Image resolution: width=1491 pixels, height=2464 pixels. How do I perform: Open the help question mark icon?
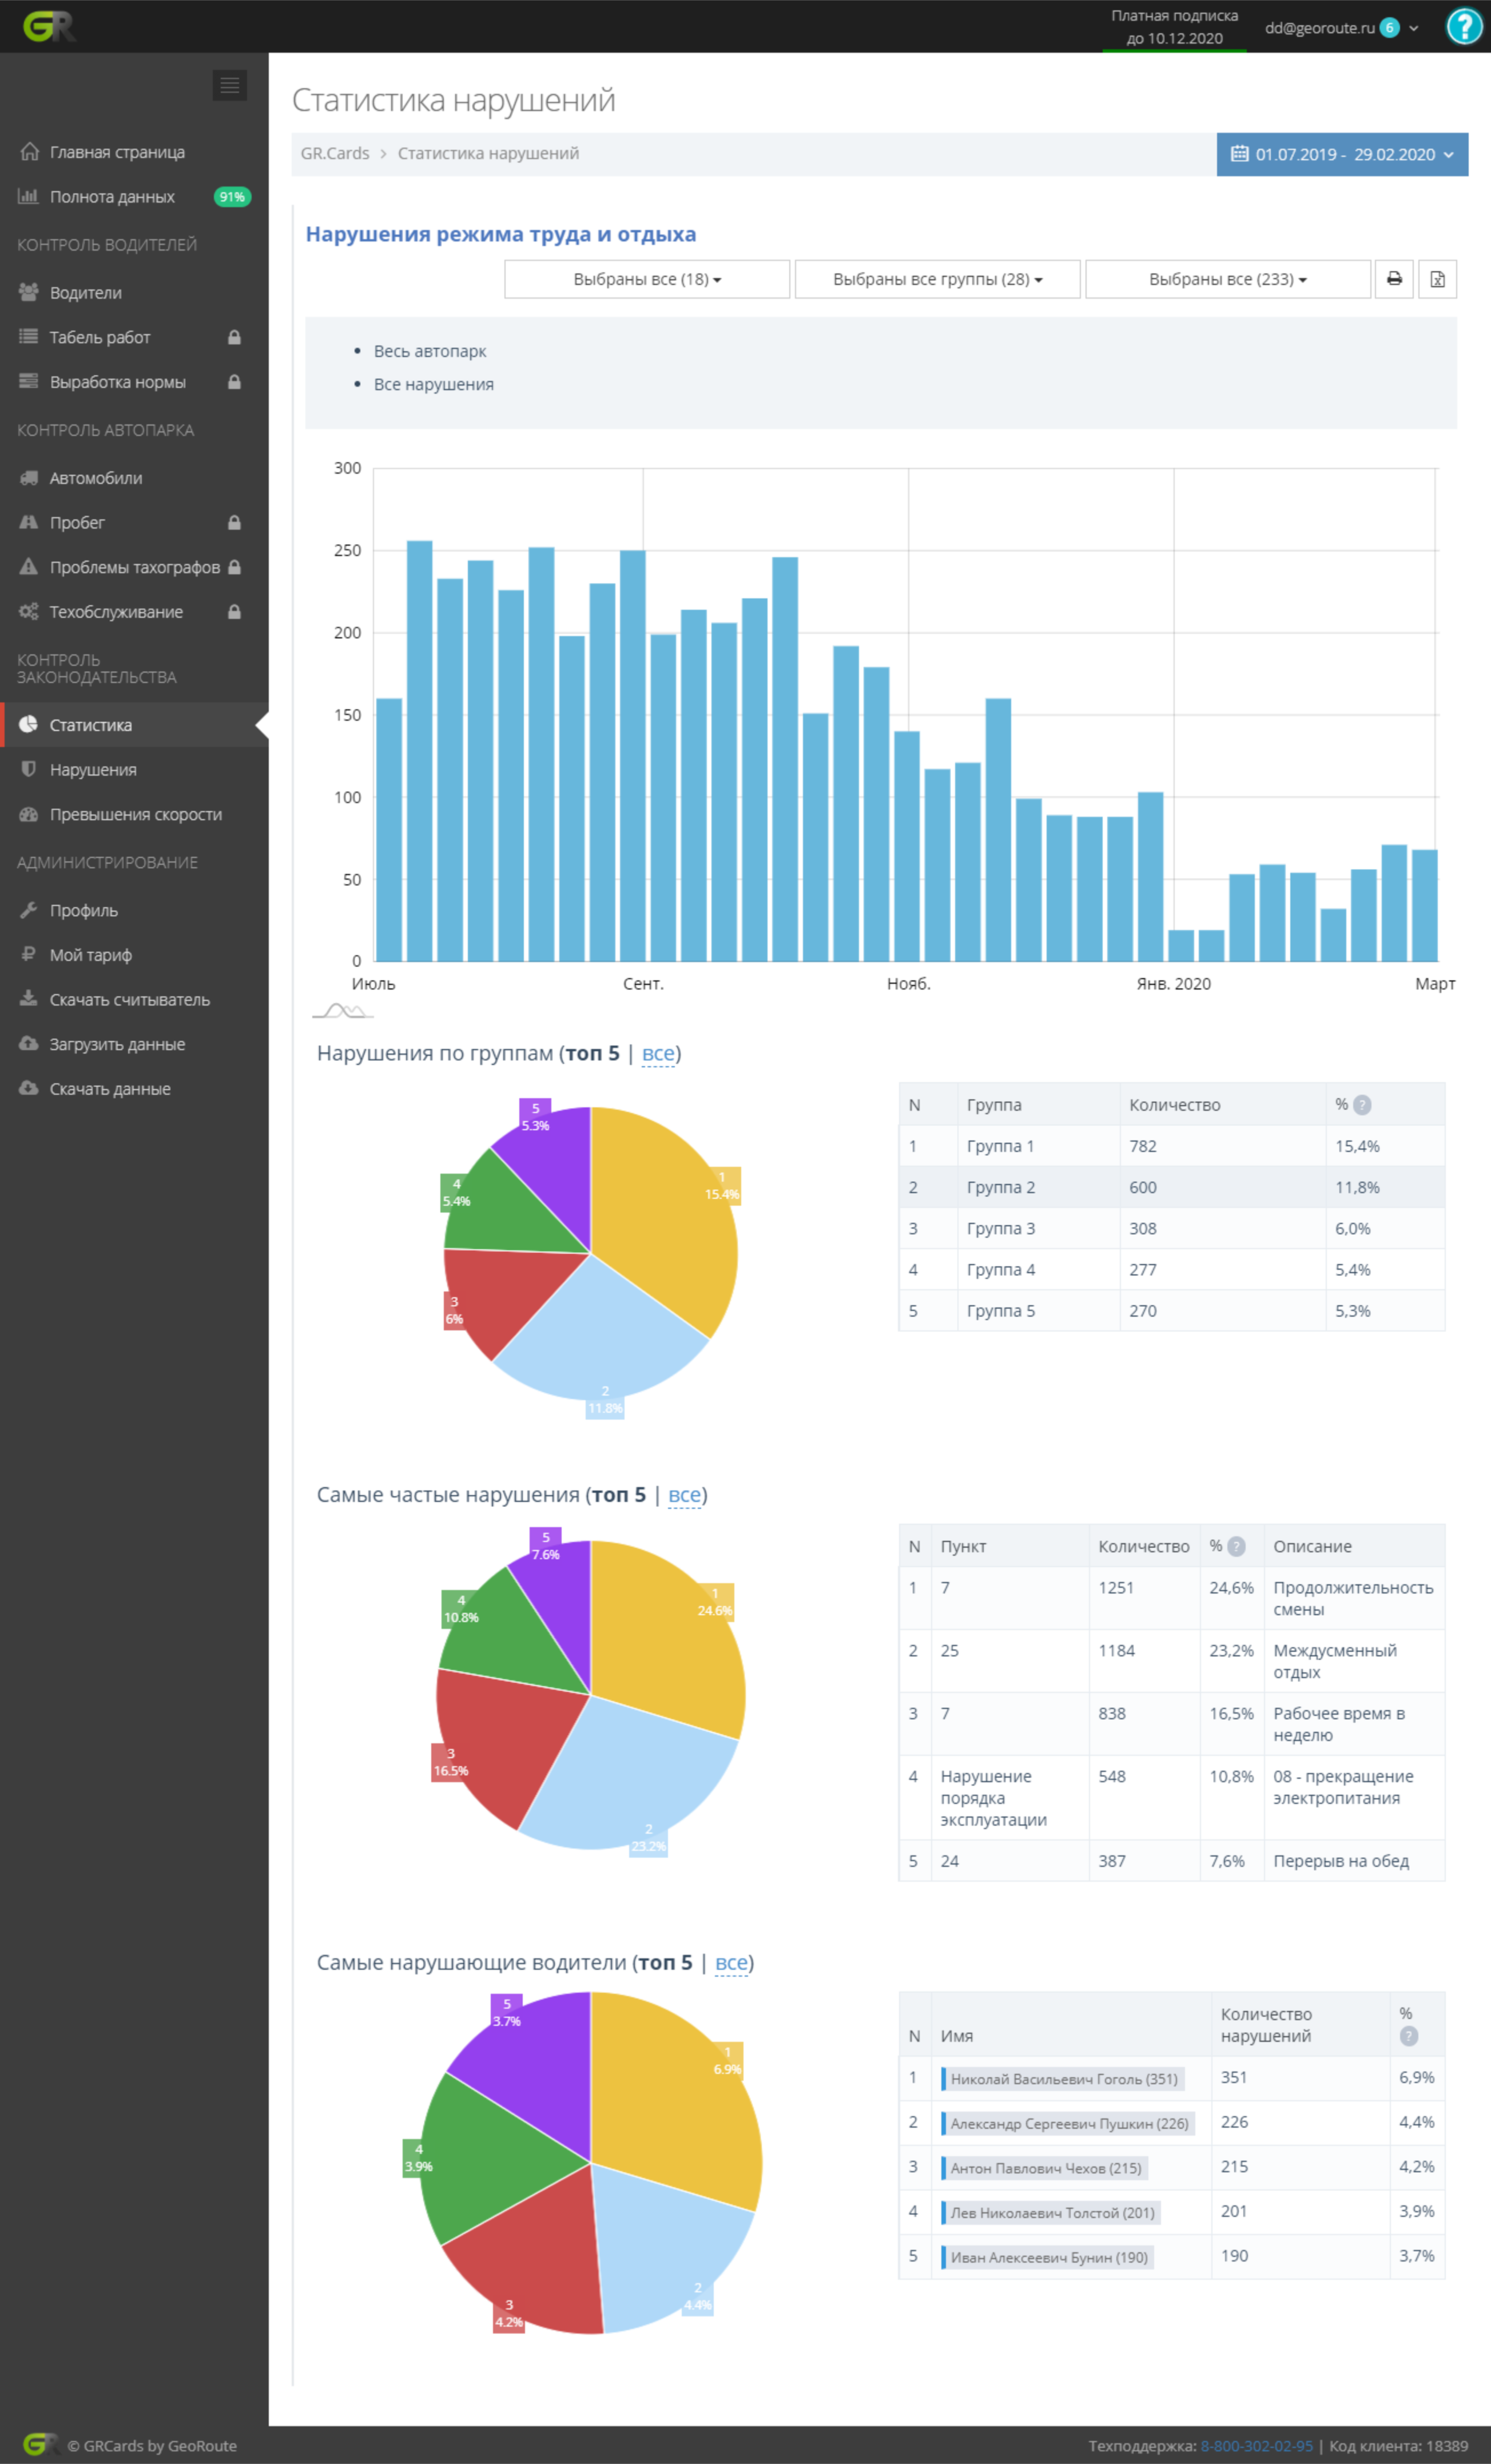pos(1464,27)
